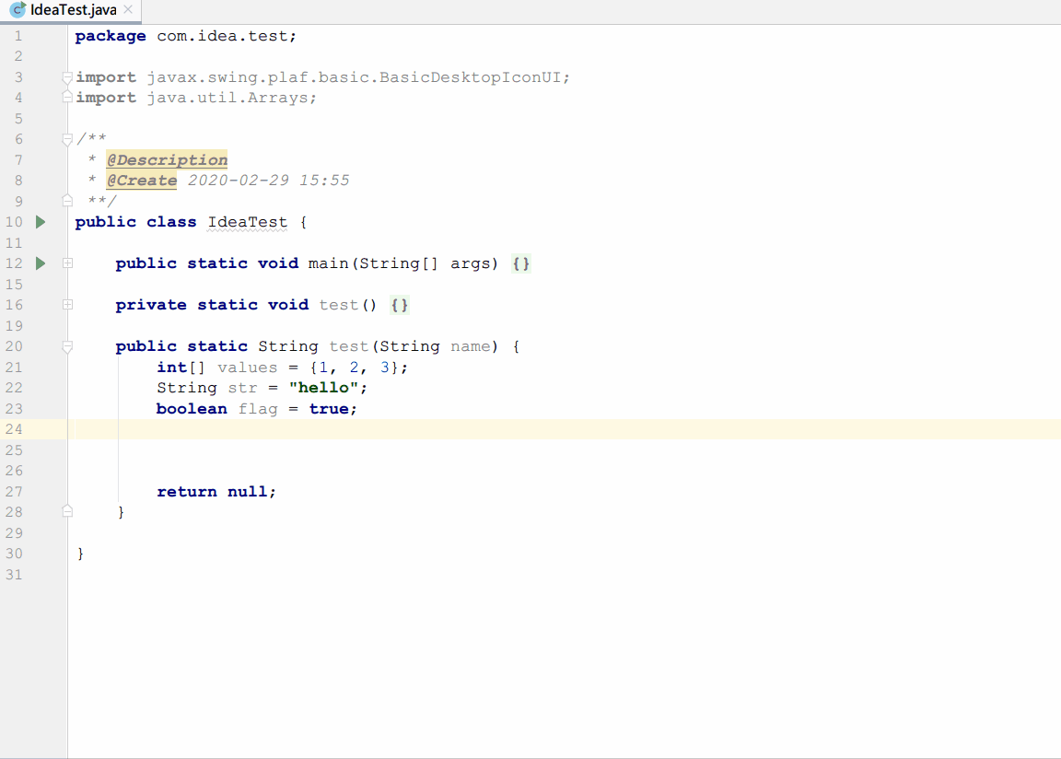Click the fold end marker on line 4

coord(67,98)
